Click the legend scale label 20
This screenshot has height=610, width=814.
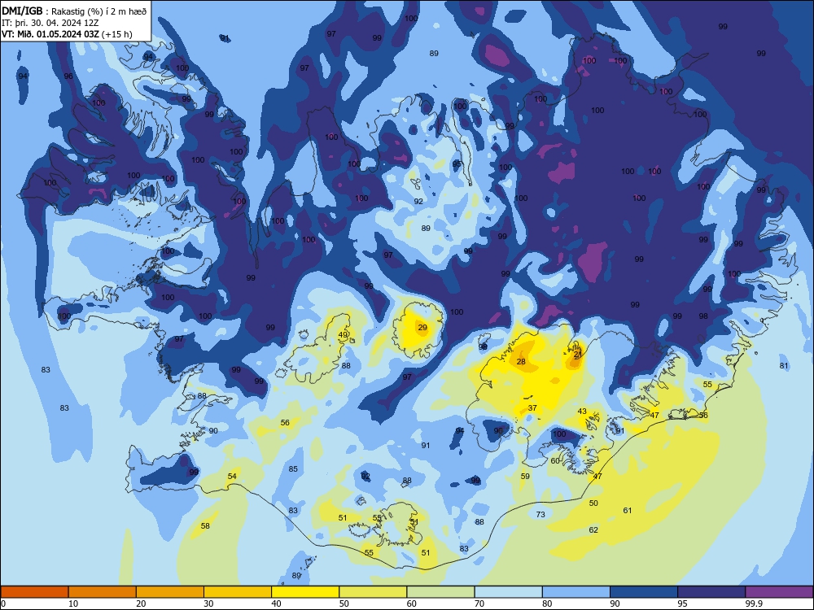[141, 603]
